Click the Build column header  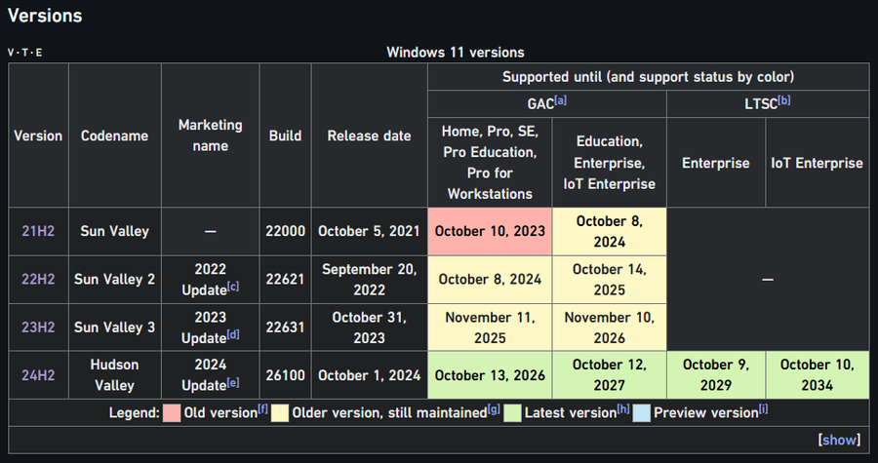tap(286, 135)
